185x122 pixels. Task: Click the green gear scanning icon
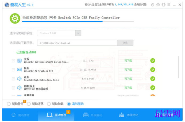click(x=15, y=18)
